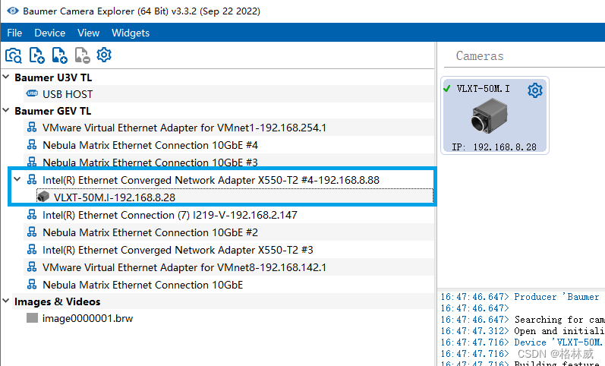Click the search cameras toolbar icon
This screenshot has width=605, height=366.
point(14,55)
